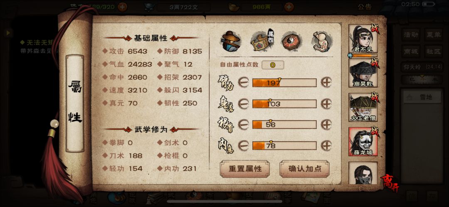Tap the plus icon beside 986两 gold
The height and width of the screenshot is (207, 449).
point(289,7)
